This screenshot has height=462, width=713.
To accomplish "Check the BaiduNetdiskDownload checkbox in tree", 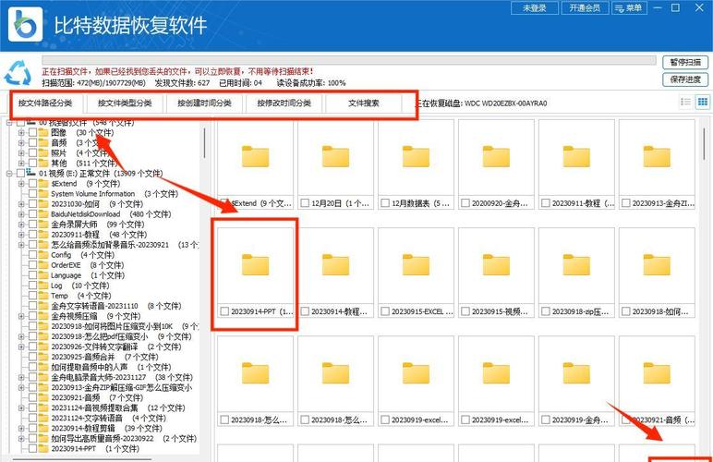I will [32, 213].
